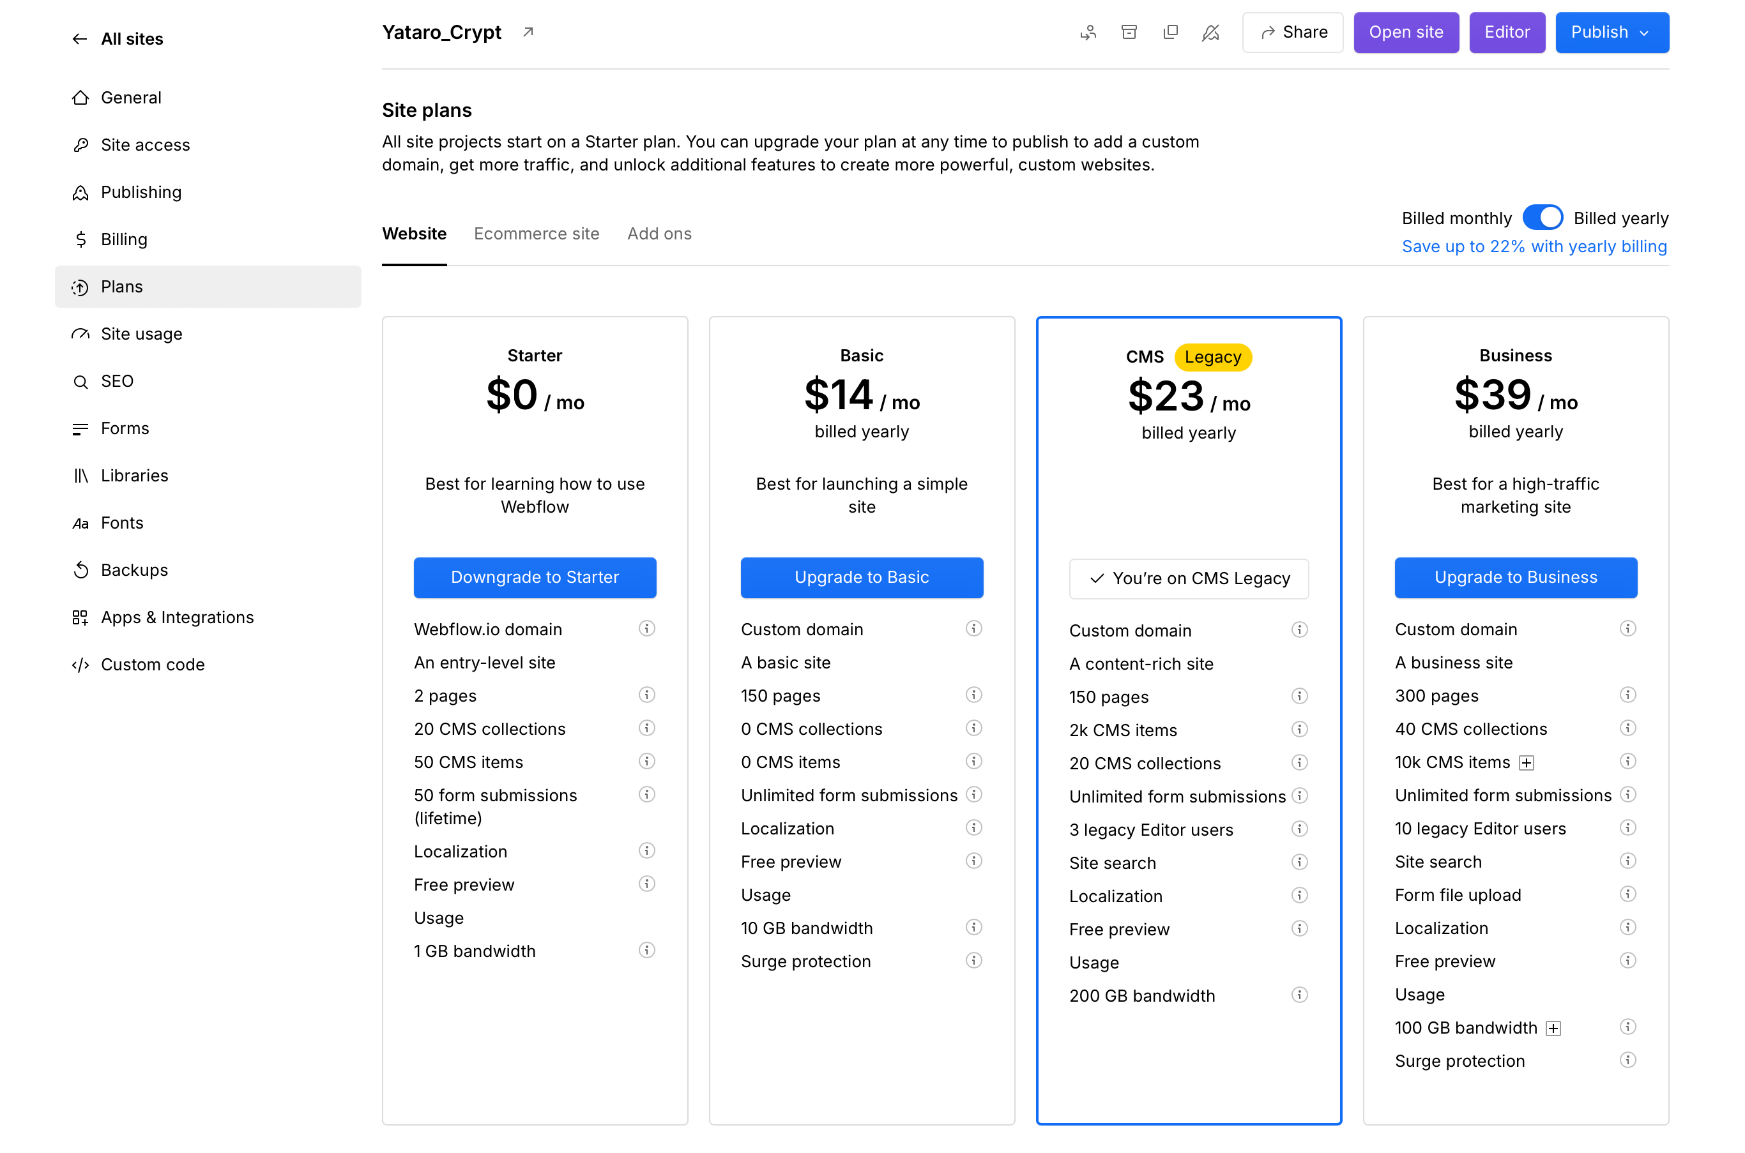Click the transfer site icon in header
This screenshot has height=1153, width=1745.
1088,33
